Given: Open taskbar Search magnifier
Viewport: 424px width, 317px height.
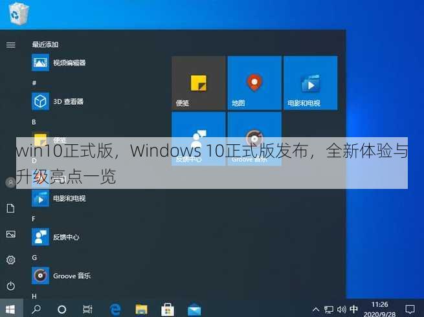Looking at the screenshot, I should point(36,309).
